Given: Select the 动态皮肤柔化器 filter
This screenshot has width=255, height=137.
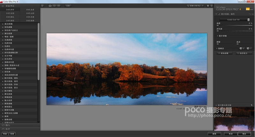Looking at the screenshot, I should [x=19, y=75].
